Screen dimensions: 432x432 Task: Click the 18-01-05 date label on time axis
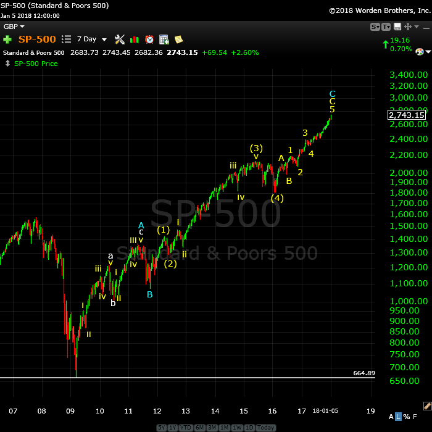(325, 411)
